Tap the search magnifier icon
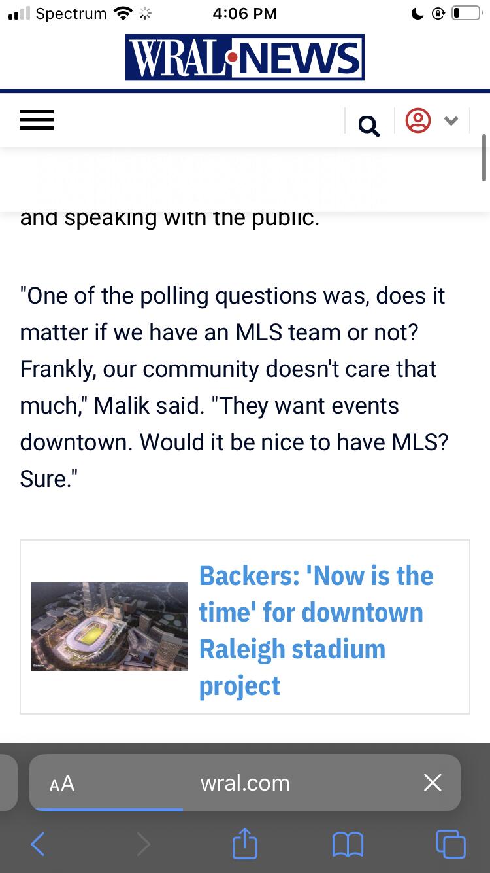 click(x=369, y=125)
